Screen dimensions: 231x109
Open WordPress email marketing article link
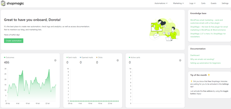[207, 22]
